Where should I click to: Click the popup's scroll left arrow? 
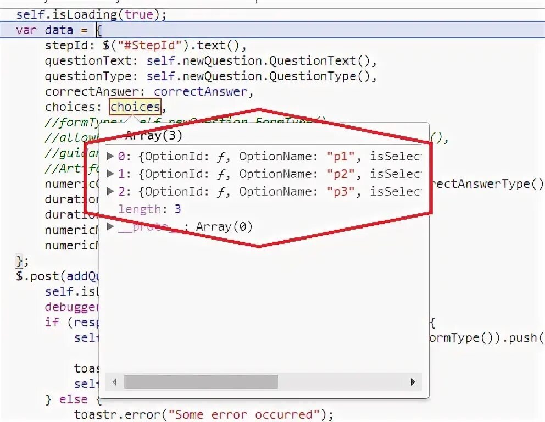(115, 382)
